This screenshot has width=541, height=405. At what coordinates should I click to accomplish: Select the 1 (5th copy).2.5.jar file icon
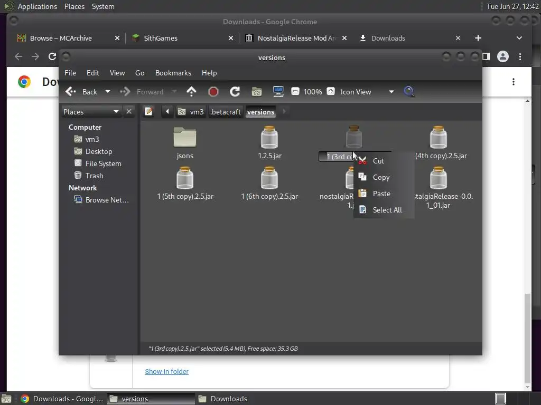pyautogui.click(x=185, y=178)
